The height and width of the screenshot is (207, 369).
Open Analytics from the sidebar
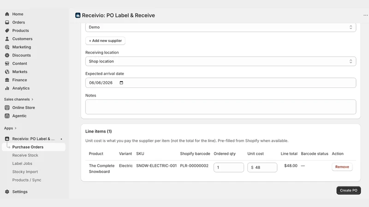(x=21, y=88)
